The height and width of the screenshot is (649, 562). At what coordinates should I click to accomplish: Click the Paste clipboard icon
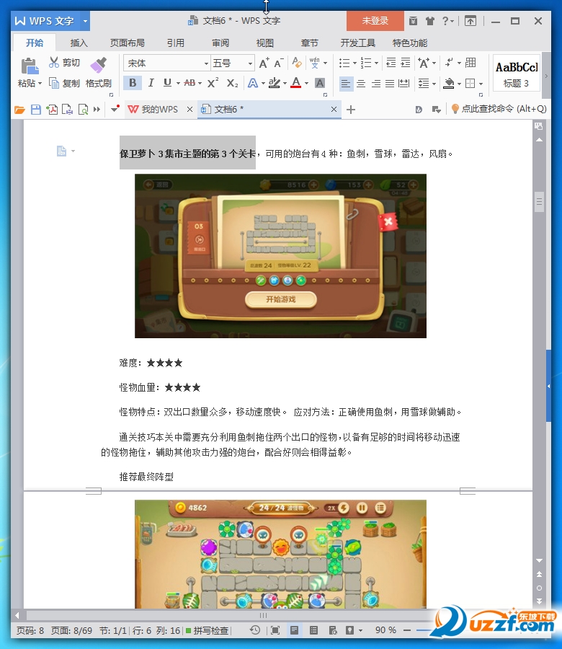[x=30, y=66]
